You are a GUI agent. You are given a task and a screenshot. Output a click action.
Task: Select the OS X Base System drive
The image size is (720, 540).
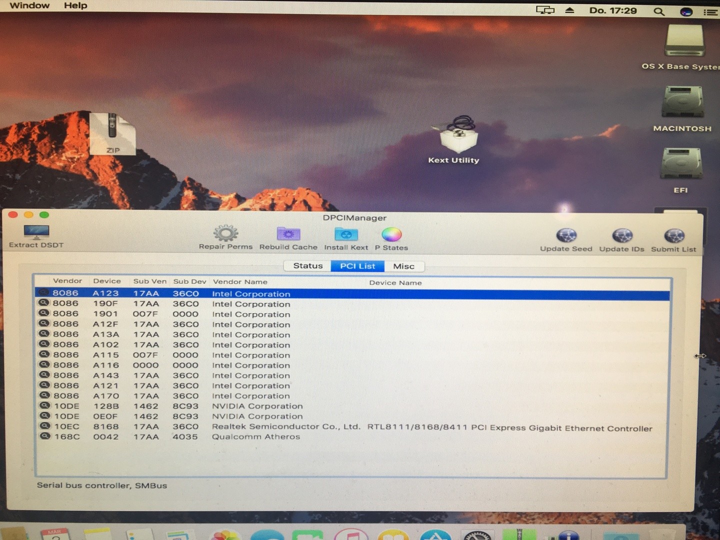point(684,40)
